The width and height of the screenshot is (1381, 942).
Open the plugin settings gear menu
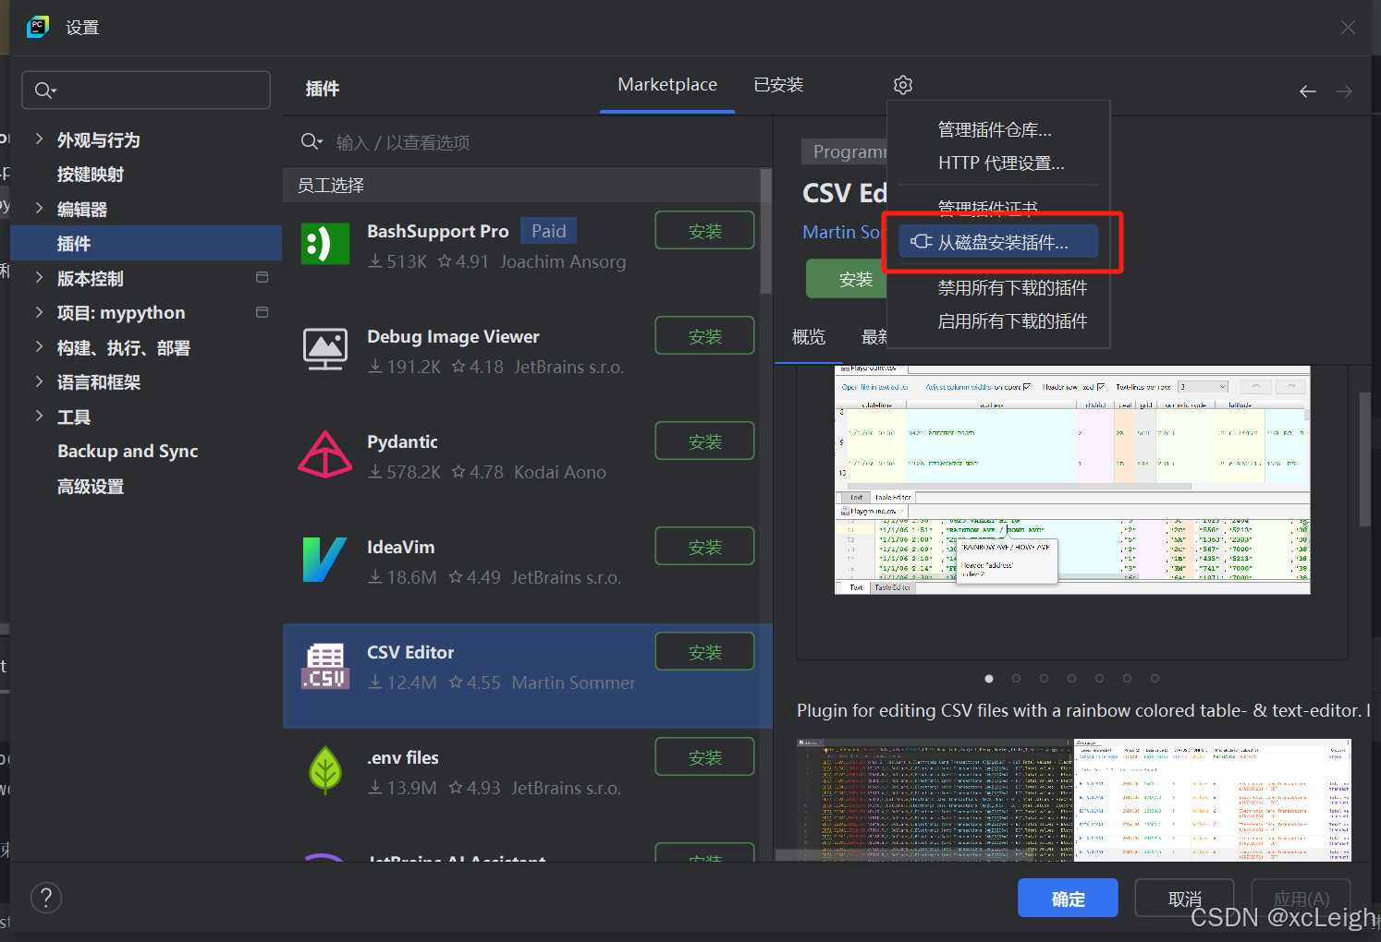(903, 85)
